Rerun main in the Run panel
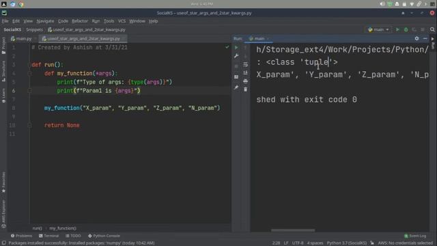Image resolution: width=437 pixels, height=246 pixels. (x=236, y=48)
